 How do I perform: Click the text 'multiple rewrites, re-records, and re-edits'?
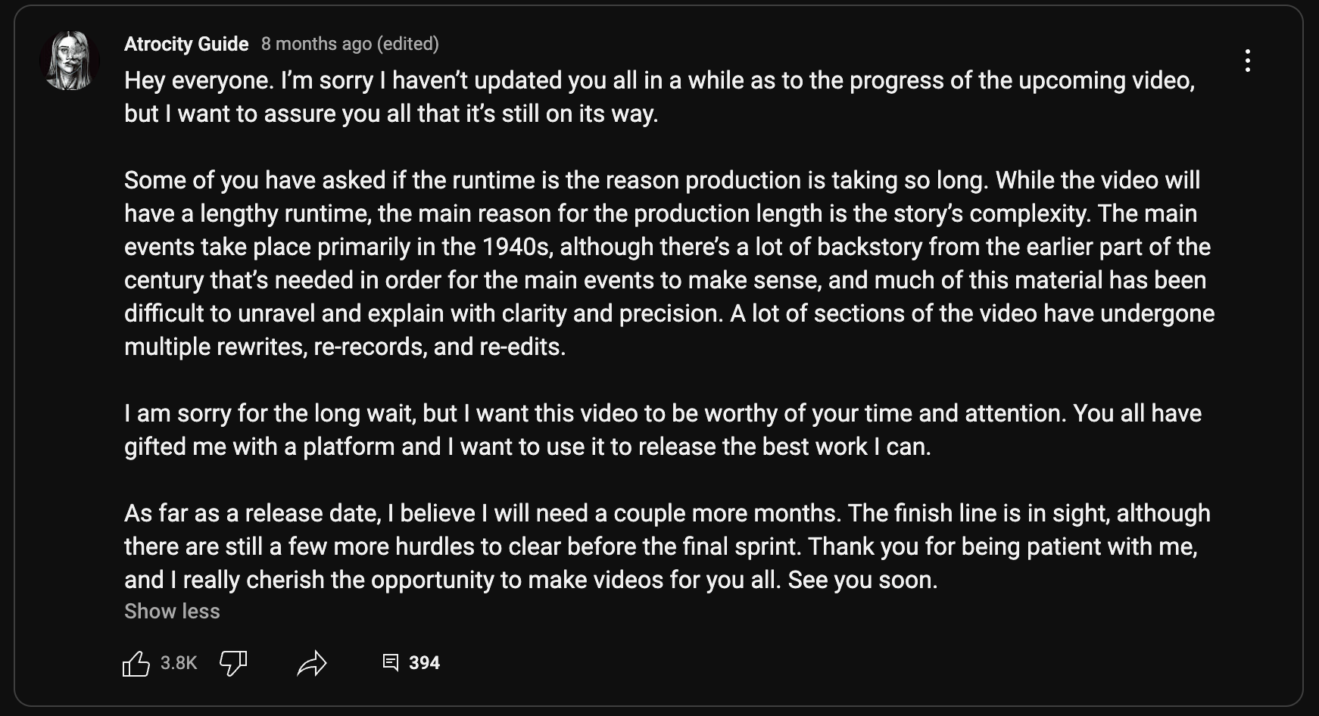[x=345, y=347]
